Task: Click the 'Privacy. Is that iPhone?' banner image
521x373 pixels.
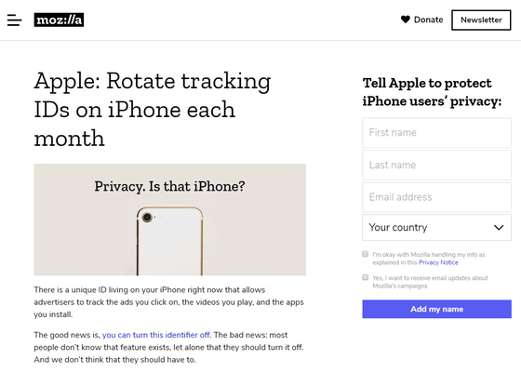Action: (169, 220)
